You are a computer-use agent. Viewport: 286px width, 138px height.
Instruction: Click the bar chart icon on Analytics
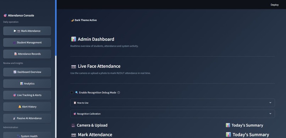(22, 84)
